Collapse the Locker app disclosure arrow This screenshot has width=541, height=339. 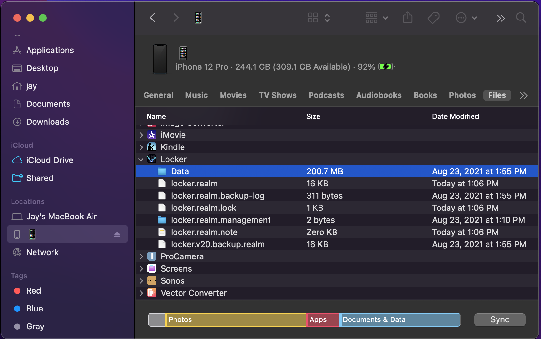(x=141, y=159)
